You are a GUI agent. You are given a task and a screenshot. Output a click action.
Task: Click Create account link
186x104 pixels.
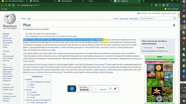point(166,13)
